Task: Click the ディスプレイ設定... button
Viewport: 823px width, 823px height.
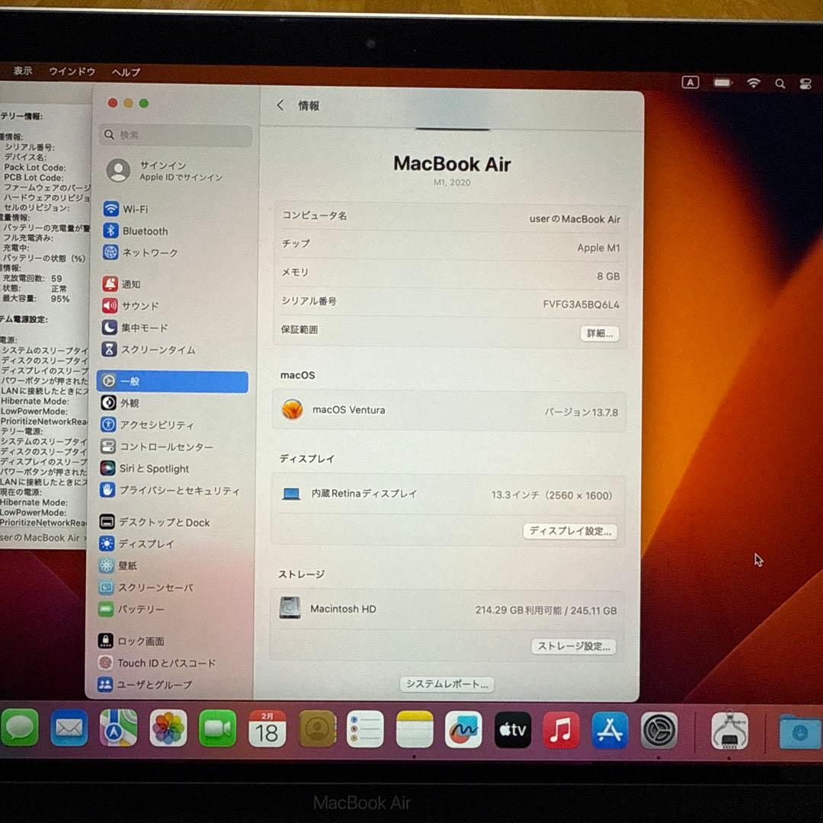Action: 570,531
